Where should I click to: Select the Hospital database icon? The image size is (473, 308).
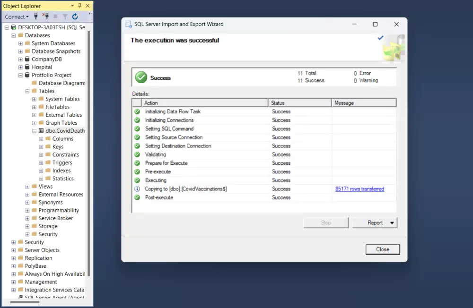(x=27, y=67)
